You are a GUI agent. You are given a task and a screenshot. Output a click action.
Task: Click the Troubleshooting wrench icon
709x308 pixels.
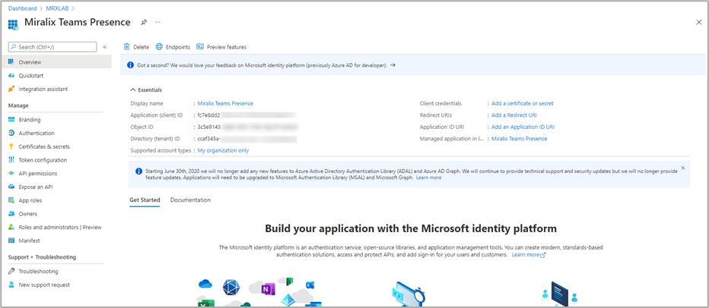[x=11, y=271]
